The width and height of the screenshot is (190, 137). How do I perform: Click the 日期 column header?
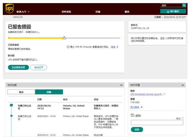pos(39,99)
